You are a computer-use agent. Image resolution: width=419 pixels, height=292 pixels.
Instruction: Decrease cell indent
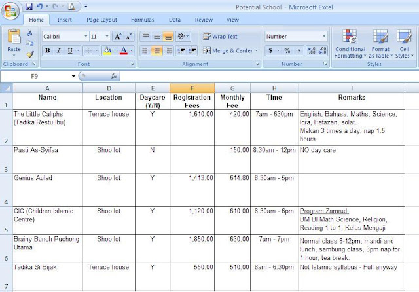tap(181, 50)
